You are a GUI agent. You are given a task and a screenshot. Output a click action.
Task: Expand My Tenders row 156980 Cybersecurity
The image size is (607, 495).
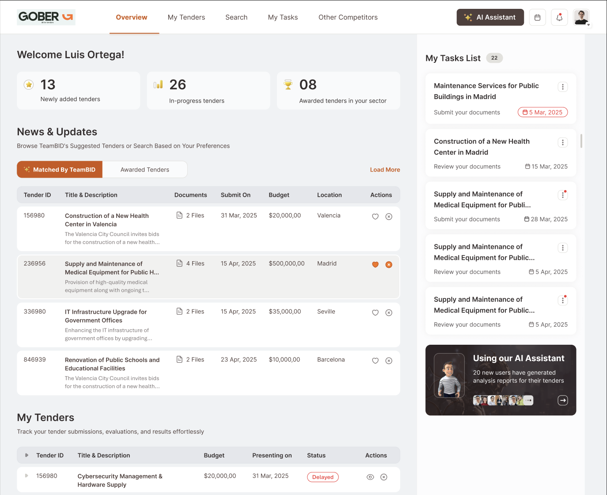pos(27,476)
